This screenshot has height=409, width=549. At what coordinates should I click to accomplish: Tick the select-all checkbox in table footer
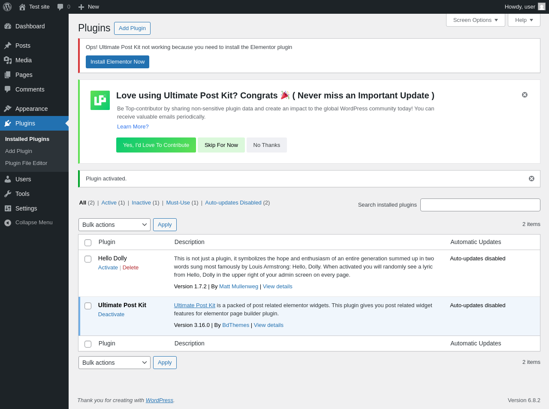(88, 344)
